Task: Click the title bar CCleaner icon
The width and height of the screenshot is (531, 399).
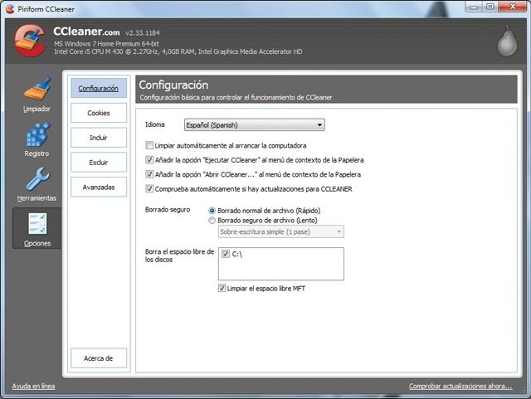Action: [x=10, y=9]
